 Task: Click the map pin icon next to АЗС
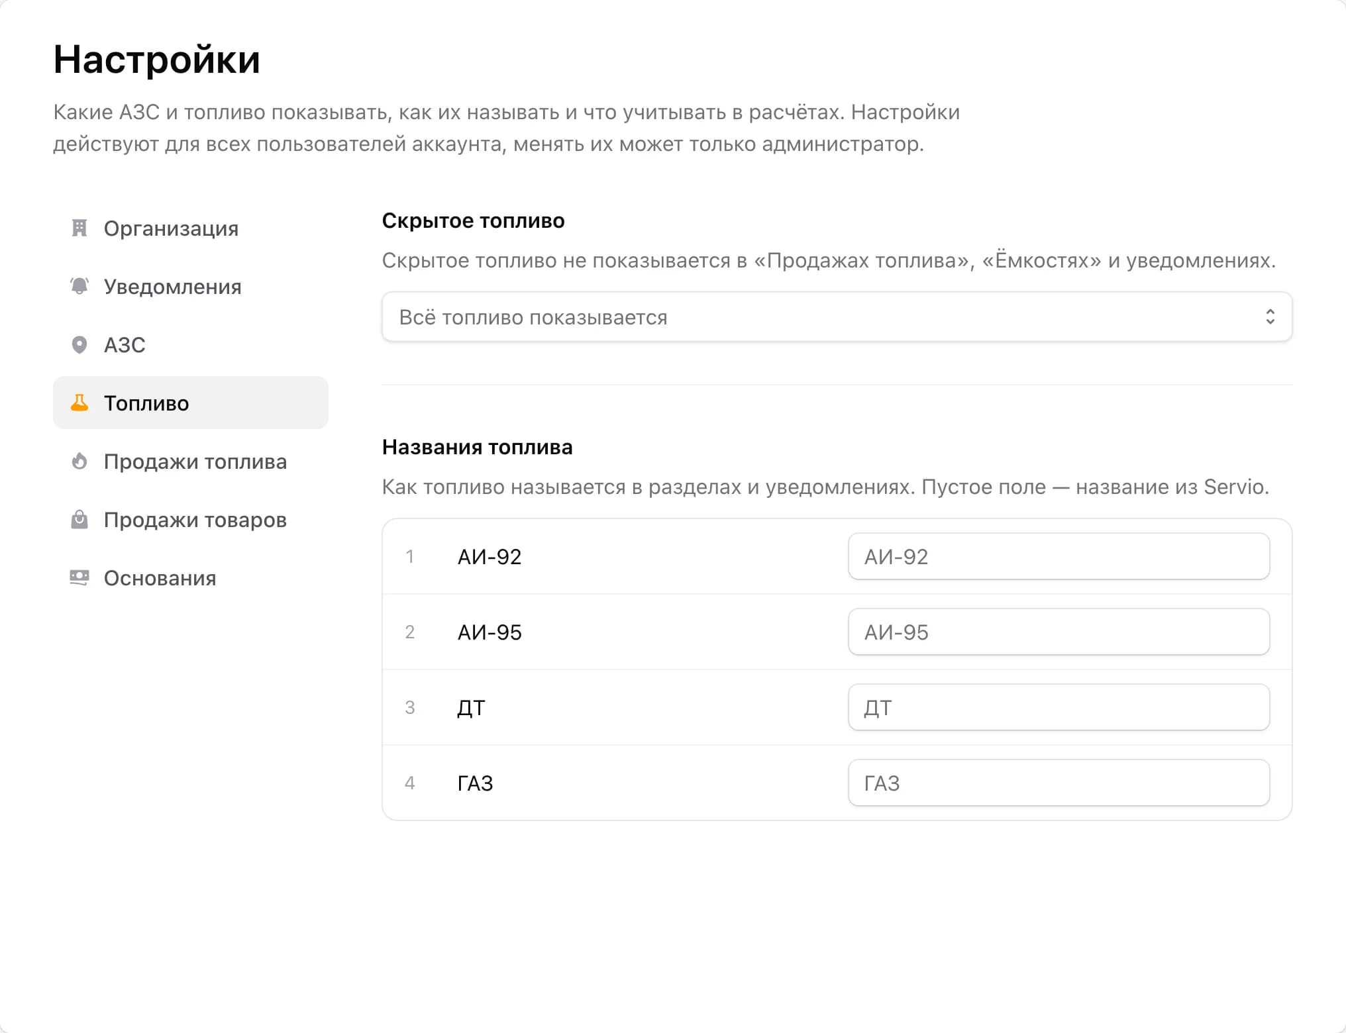[x=79, y=345]
